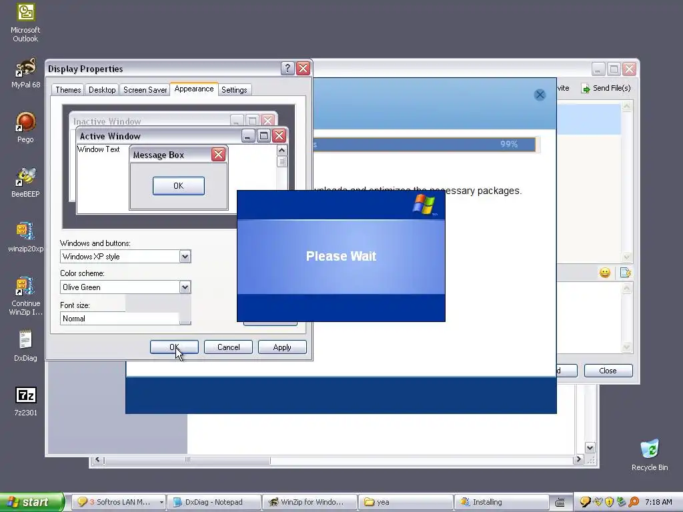Click the help question mark in Display Properties
The image size is (683, 512).
point(287,69)
